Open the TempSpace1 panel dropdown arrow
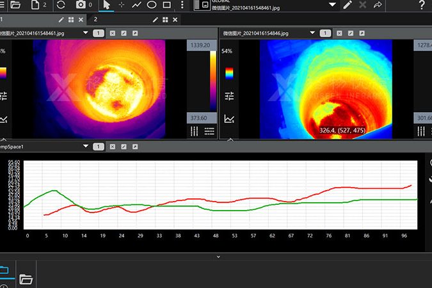 (x=85, y=147)
